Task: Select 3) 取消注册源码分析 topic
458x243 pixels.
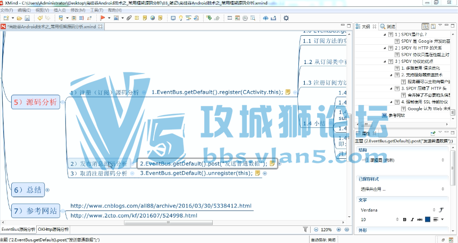Action: click(99, 173)
